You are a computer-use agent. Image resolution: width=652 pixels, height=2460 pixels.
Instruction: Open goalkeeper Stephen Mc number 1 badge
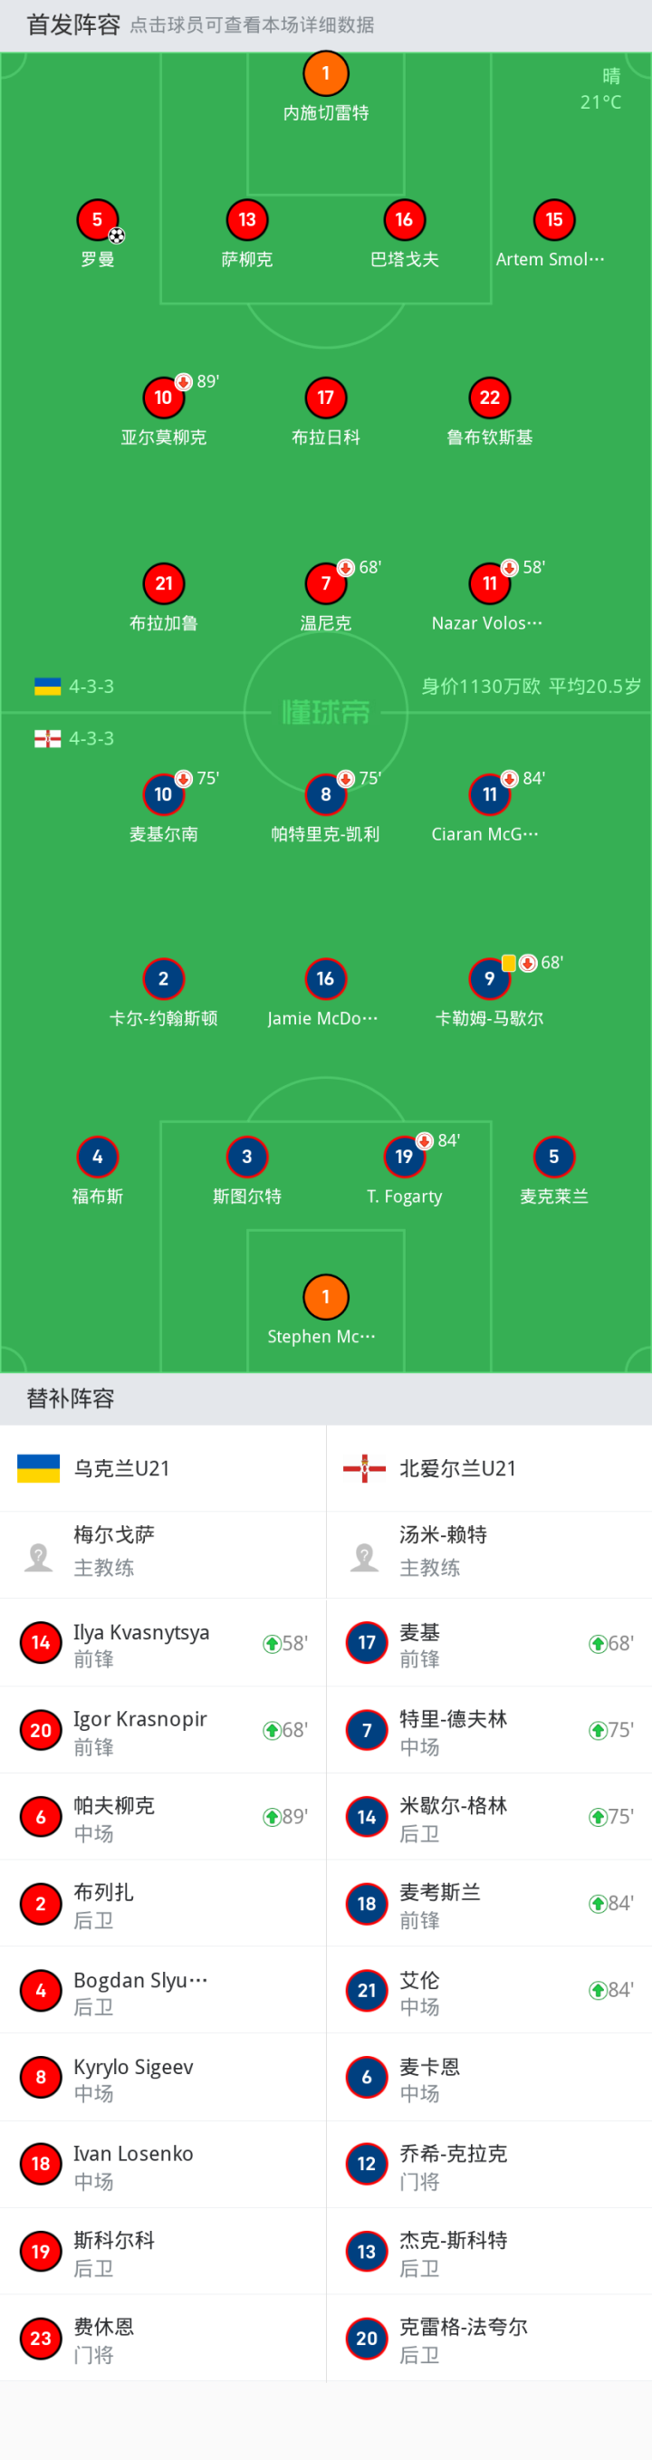pos(325,1297)
